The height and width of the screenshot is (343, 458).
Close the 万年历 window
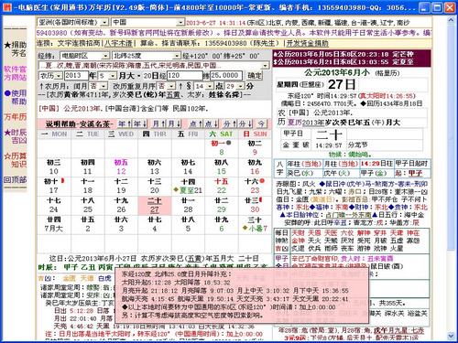[x=450, y=7]
